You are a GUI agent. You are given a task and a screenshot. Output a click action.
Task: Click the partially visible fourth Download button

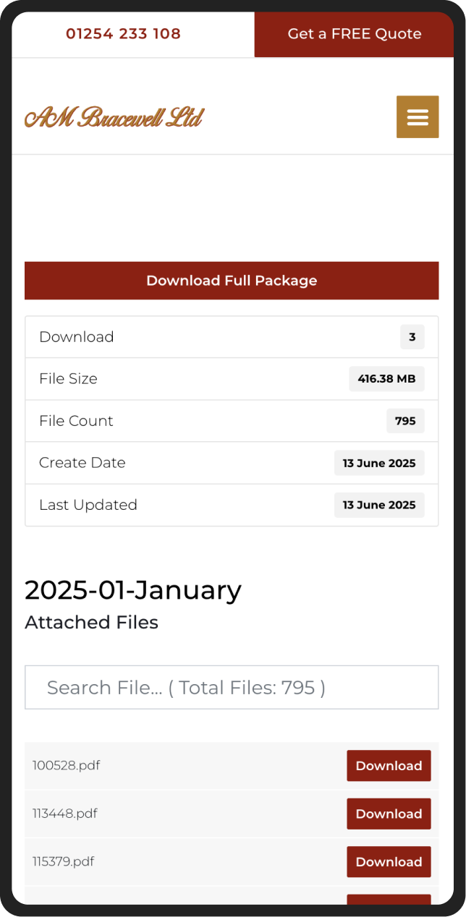pos(389,899)
